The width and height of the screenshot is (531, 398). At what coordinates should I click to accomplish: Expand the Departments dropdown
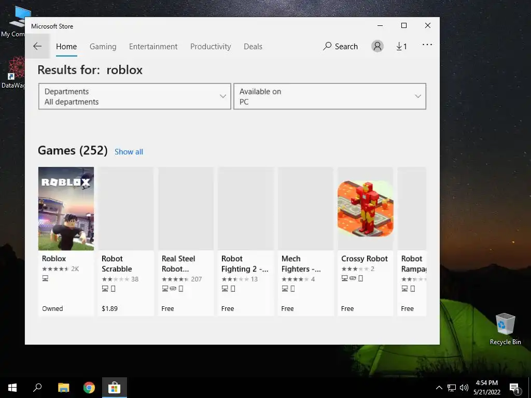[x=135, y=96]
